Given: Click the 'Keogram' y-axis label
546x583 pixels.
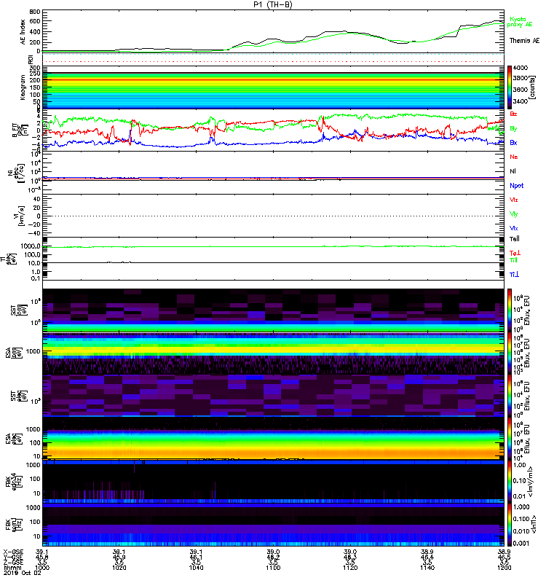Looking at the screenshot, I should click(x=23, y=87).
